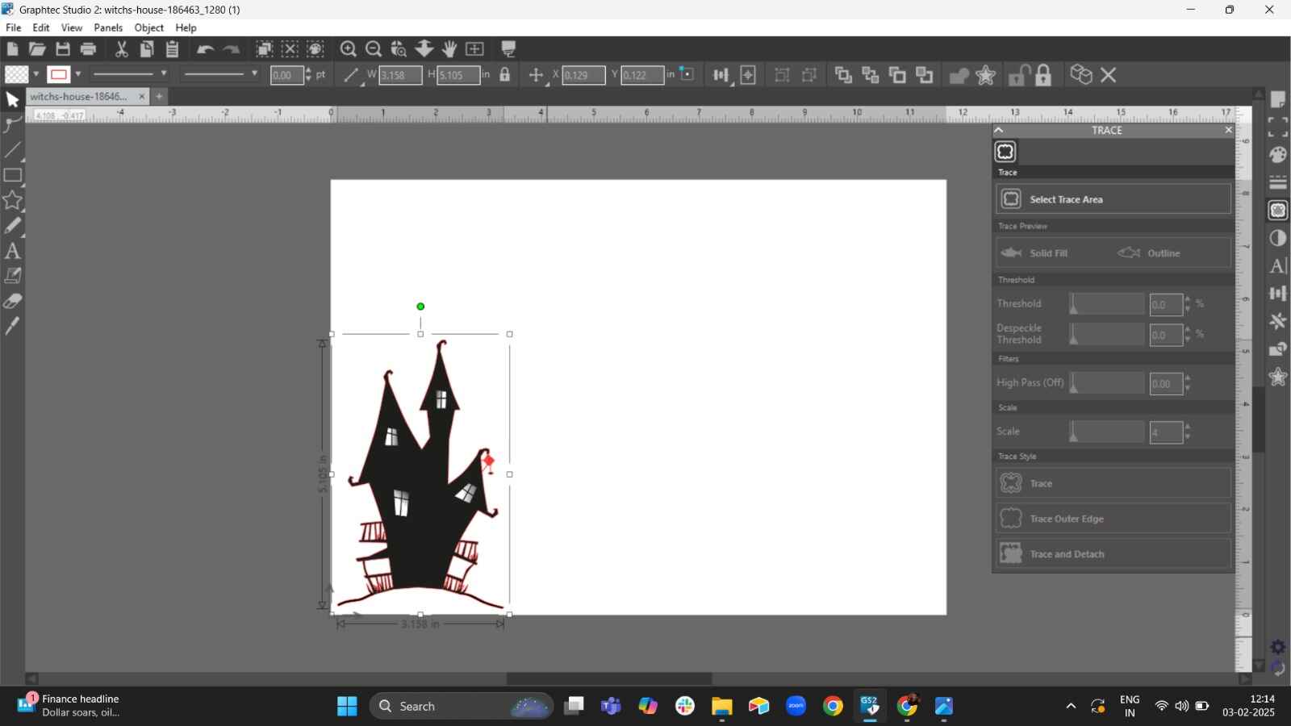
Task: Open the Text Style panel on right sidebar
Action: point(1278,265)
